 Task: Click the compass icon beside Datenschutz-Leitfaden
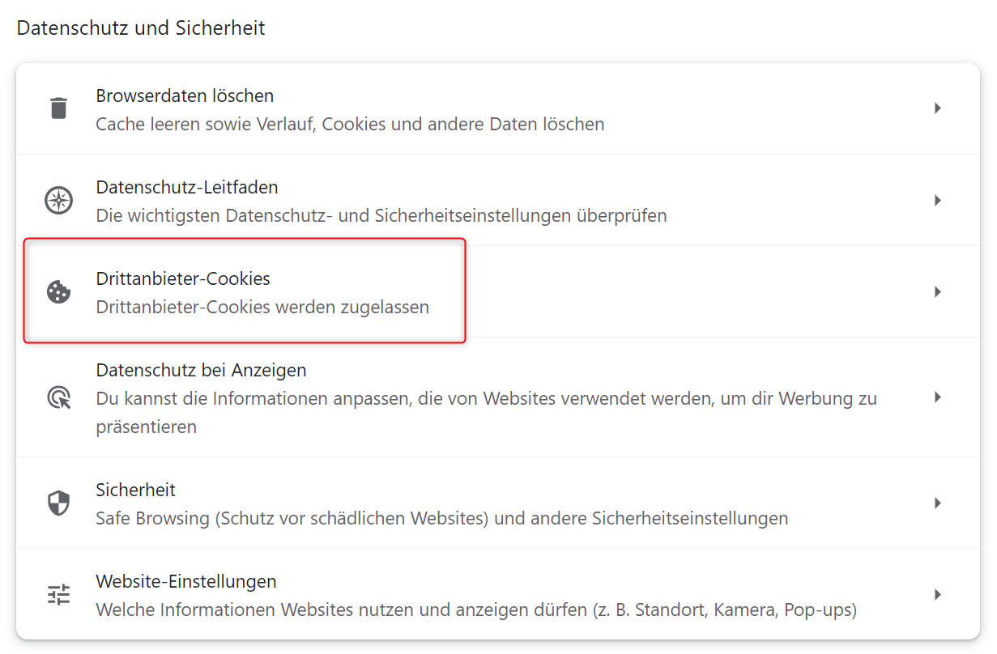point(58,200)
